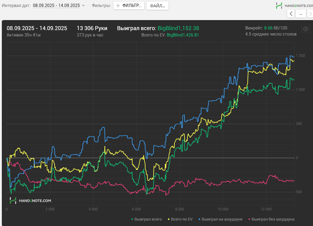
Task: Toggle the 'Выиграл на шоудауне' blue legend series
Action: (x=220, y=219)
